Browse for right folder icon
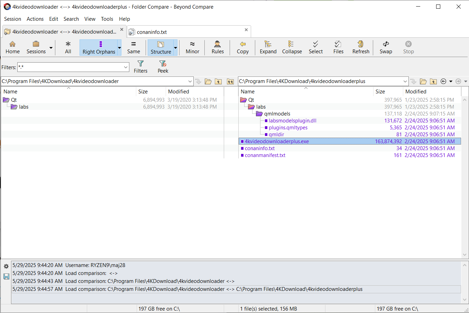Image resolution: width=469 pixels, height=313 pixels. 423,81
